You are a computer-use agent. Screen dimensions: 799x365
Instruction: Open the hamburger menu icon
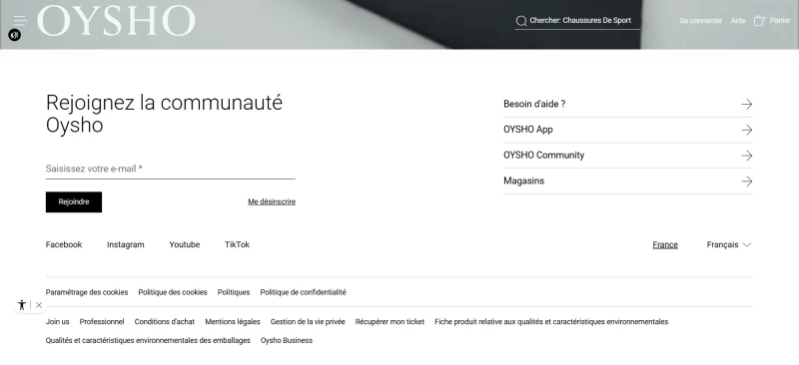[20, 20]
